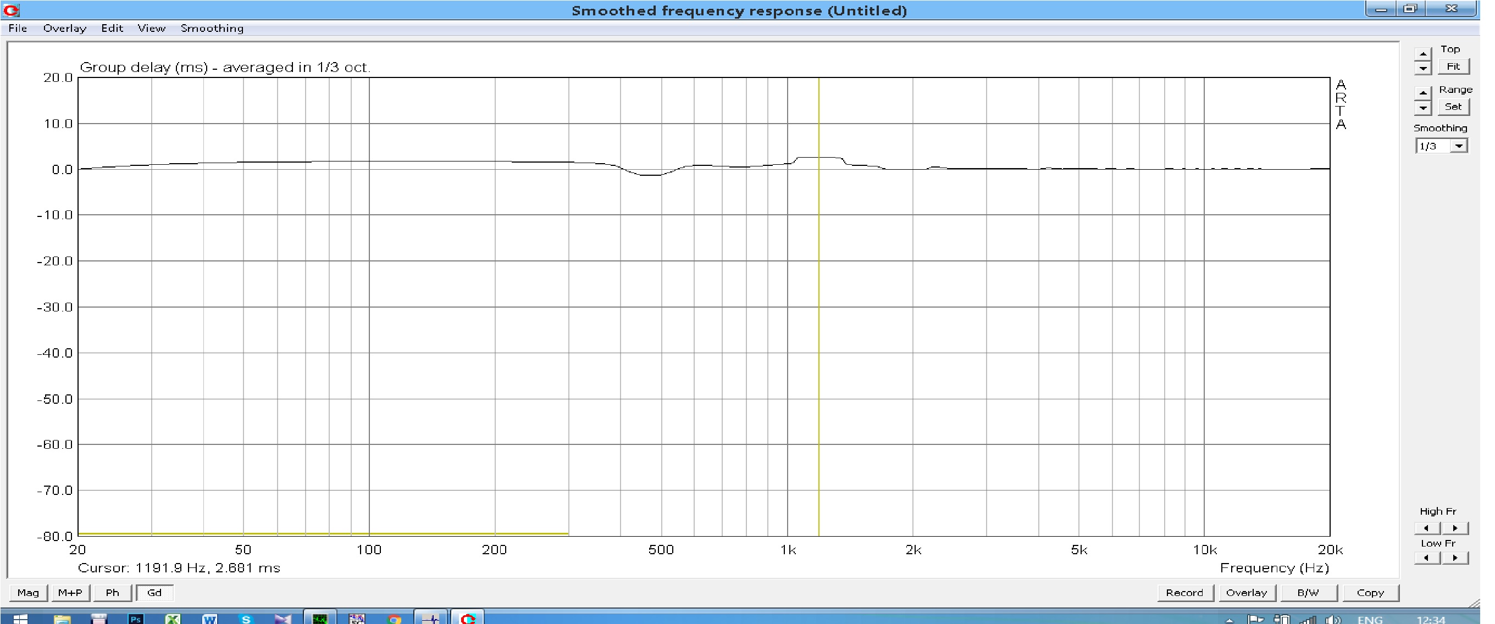Switch to Mag magnitude view
This screenshot has height=624, width=1495.
click(28, 593)
